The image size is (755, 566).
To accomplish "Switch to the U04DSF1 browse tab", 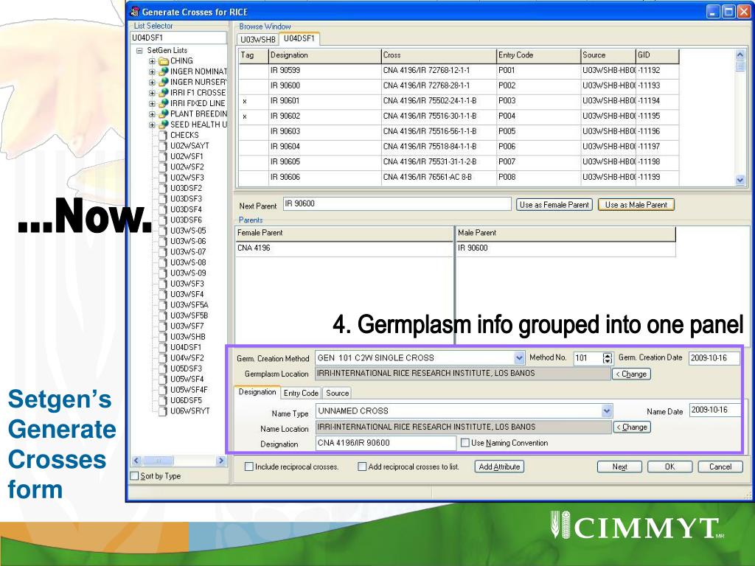I will click(x=299, y=38).
